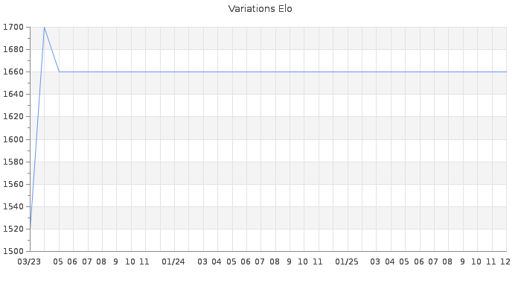
Task: Click the line's starting point at 1520
Action: (x=30, y=229)
